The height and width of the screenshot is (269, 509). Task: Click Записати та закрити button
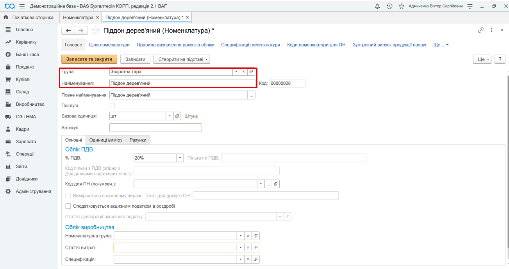[x=89, y=59]
